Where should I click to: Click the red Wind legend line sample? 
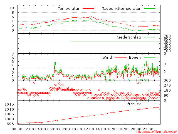[x=121, y=57]
